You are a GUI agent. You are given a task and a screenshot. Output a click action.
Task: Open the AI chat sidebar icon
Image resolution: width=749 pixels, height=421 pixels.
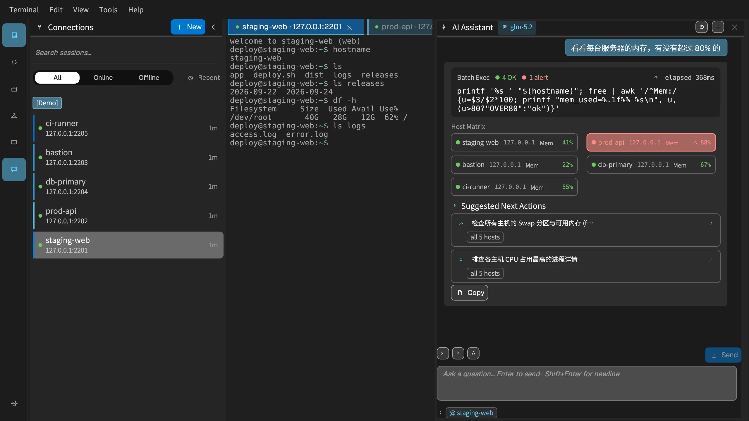click(14, 170)
